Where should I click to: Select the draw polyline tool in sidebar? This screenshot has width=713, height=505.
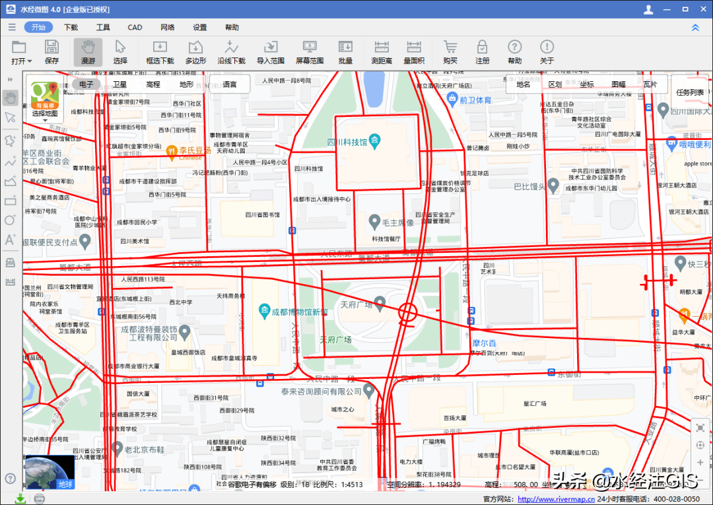point(10,161)
